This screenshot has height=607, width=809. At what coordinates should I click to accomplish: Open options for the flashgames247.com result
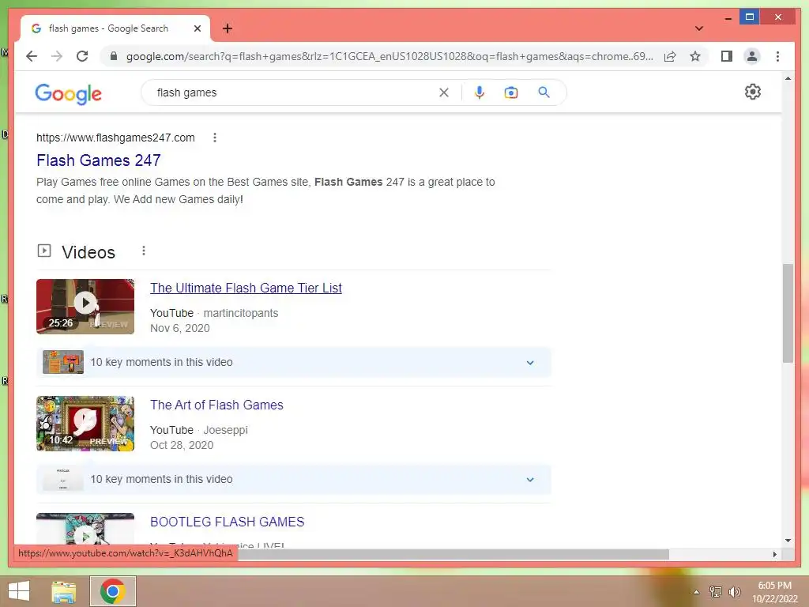pos(215,138)
